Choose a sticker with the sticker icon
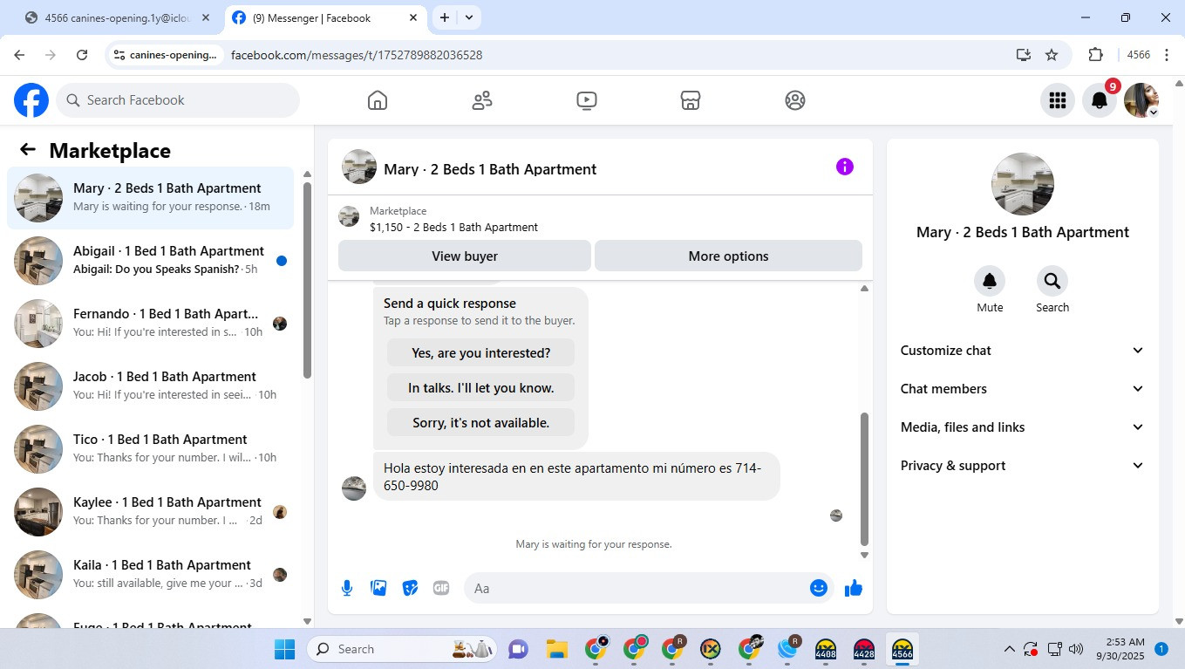The image size is (1185, 669). 410,588
